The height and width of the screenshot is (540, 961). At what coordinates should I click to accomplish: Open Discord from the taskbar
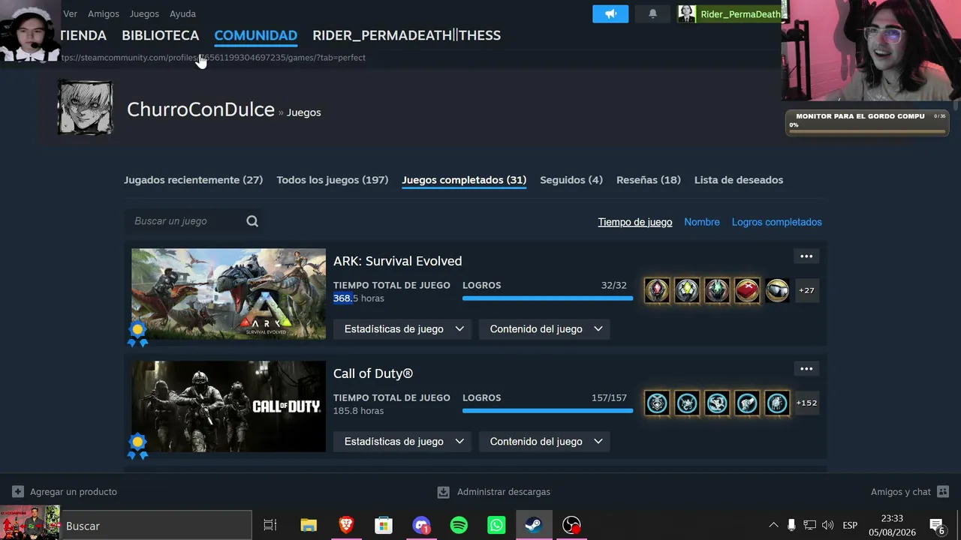(x=421, y=526)
